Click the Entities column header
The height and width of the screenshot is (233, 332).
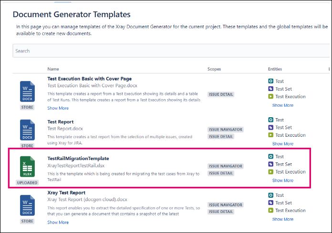click(275, 70)
